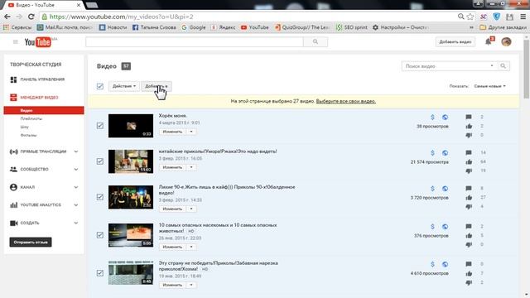
Task: Expand YouTube Analytics sidebar section
Action: tap(75, 205)
